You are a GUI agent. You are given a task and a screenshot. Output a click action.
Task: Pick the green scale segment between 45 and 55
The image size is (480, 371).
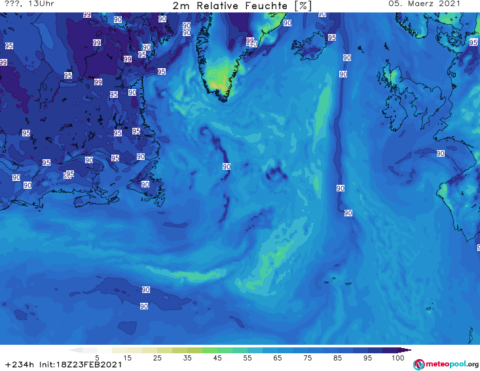point(232,350)
